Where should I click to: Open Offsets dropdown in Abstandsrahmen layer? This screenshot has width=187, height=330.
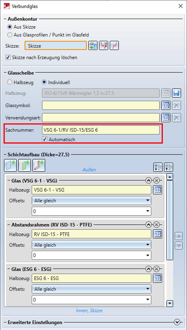(x=92, y=245)
